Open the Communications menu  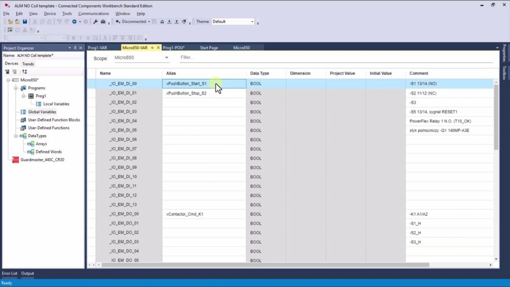tap(93, 13)
